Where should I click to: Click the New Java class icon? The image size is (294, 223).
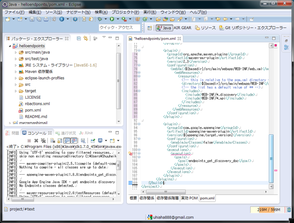145,19
